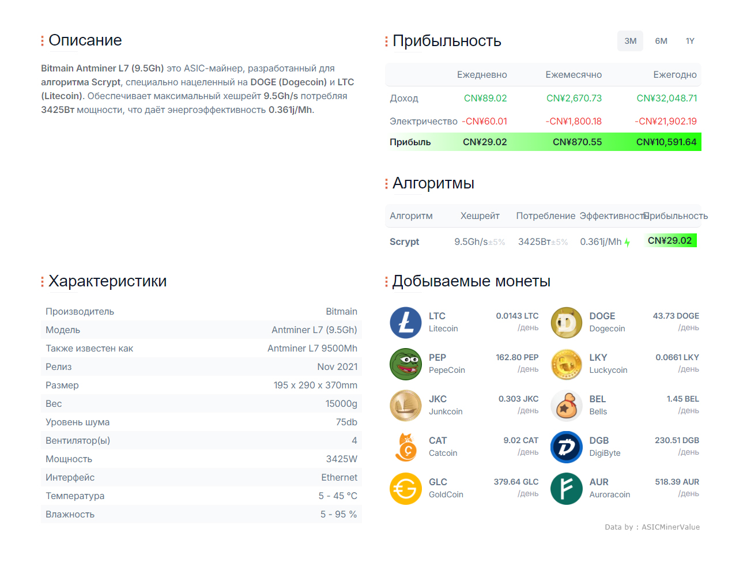Click the 5 - 95 % humidity value
The height and width of the screenshot is (578, 747).
point(339,514)
